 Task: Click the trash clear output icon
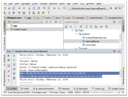[14, 78]
